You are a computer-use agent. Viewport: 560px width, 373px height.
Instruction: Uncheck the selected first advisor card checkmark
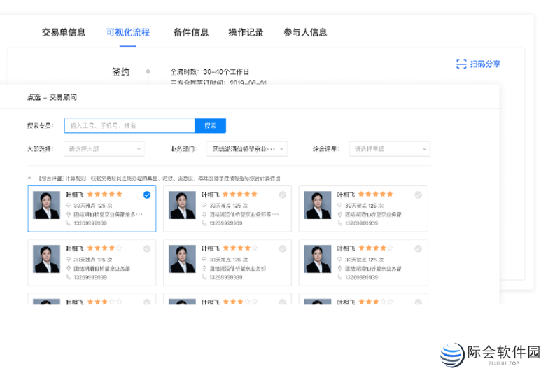[147, 195]
